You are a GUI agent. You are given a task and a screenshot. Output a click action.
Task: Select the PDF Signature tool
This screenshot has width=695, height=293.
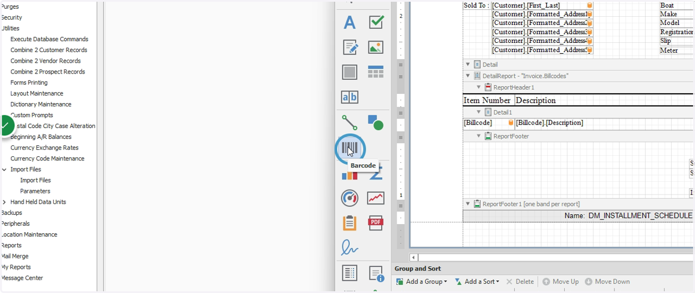(349, 248)
